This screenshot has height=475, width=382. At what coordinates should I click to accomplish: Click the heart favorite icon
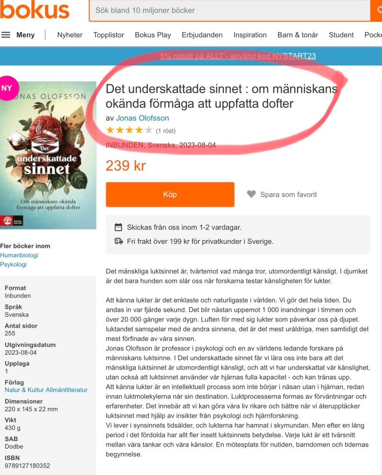(251, 194)
